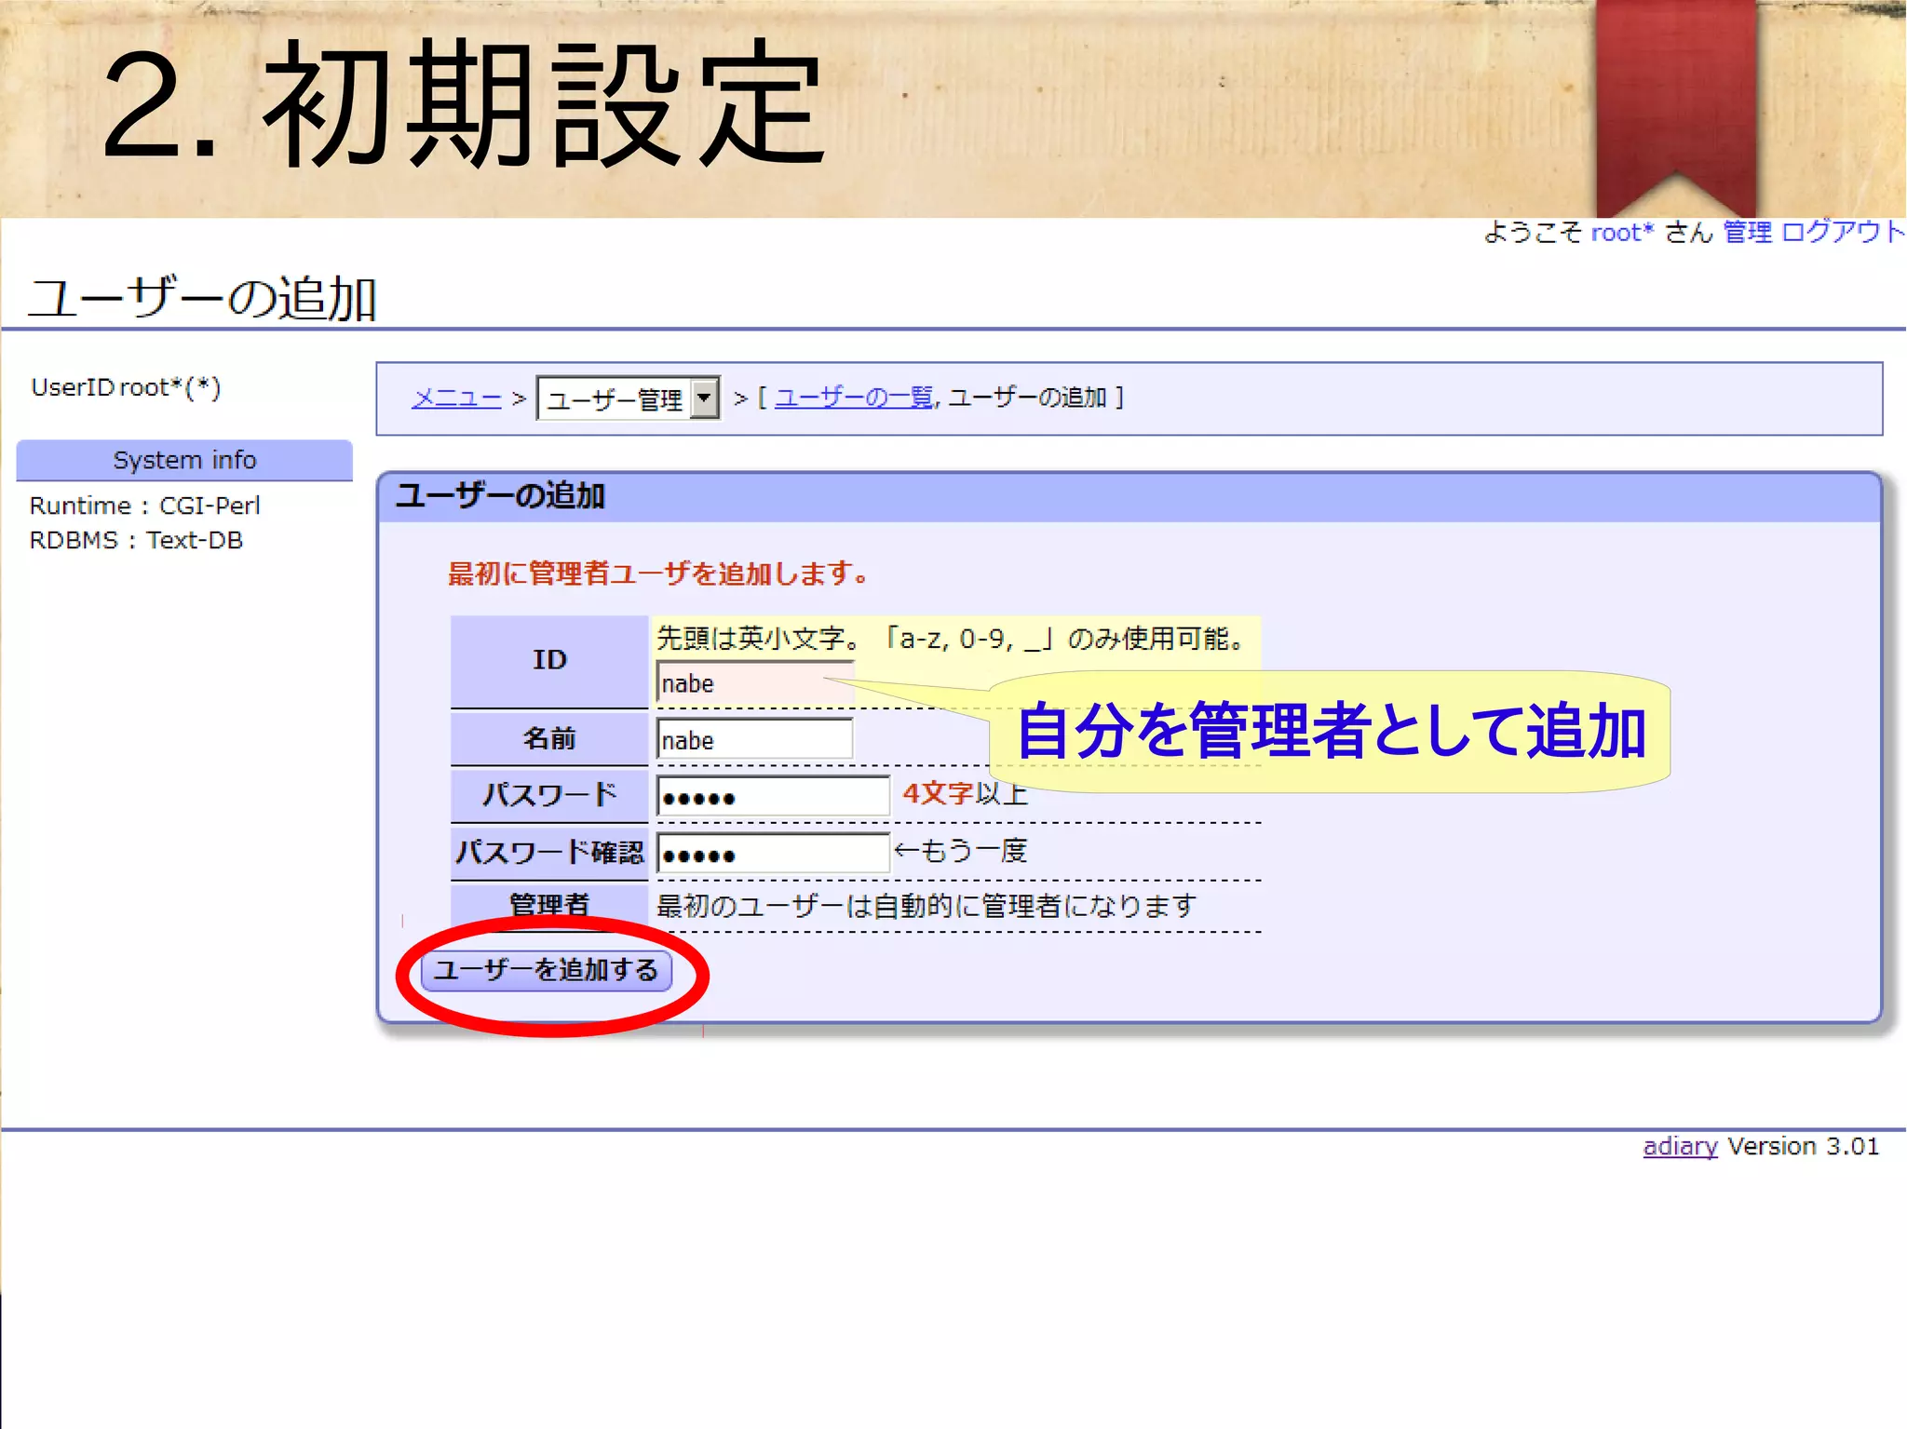Click the パスワード確認 input field

click(773, 854)
